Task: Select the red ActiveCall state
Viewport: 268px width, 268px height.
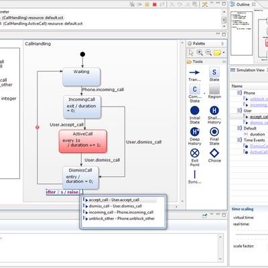Action: 83,141
